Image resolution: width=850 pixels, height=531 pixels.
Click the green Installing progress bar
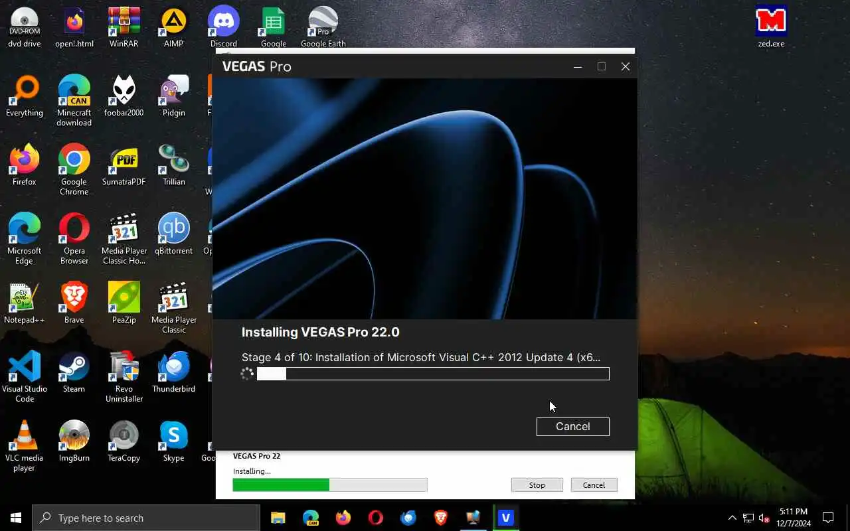[x=329, y=485]
